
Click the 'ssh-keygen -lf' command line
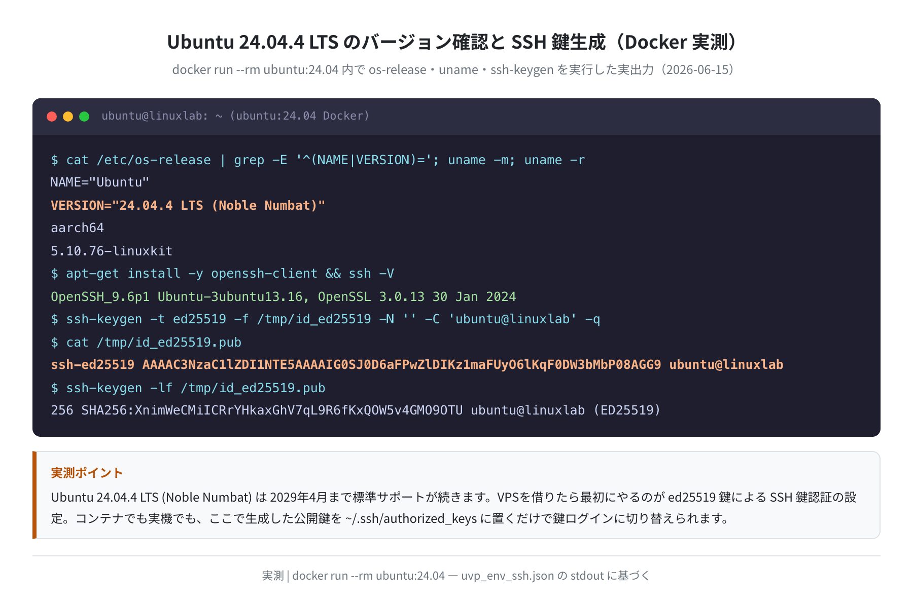[188, 388]
